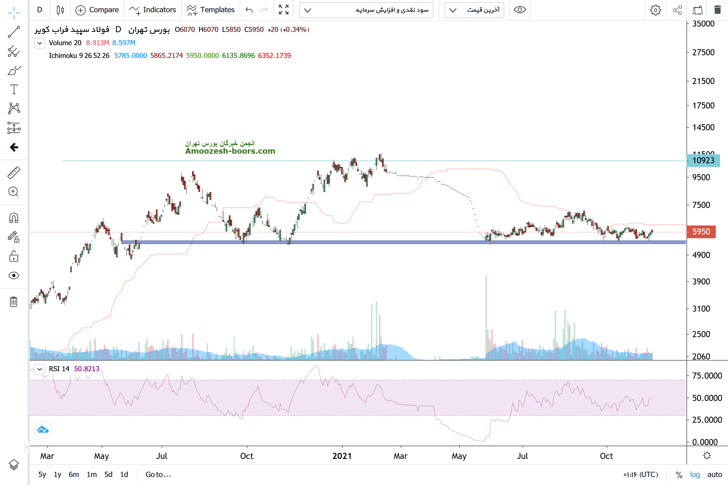Open the Templates menu
728x485 pixels.
[210, 10]
